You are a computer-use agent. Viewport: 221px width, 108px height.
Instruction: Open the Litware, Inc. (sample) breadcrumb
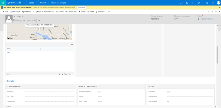[58, 3]
